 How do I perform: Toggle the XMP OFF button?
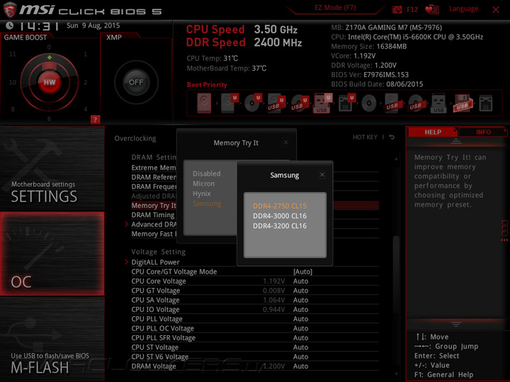point(136,82)
